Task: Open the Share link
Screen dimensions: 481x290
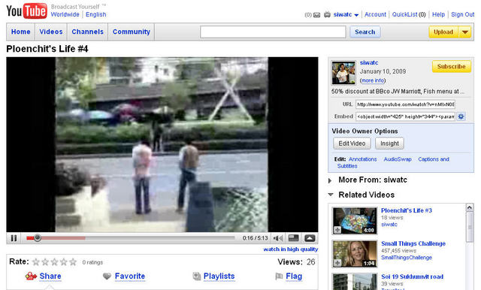Action: point(50,276)
